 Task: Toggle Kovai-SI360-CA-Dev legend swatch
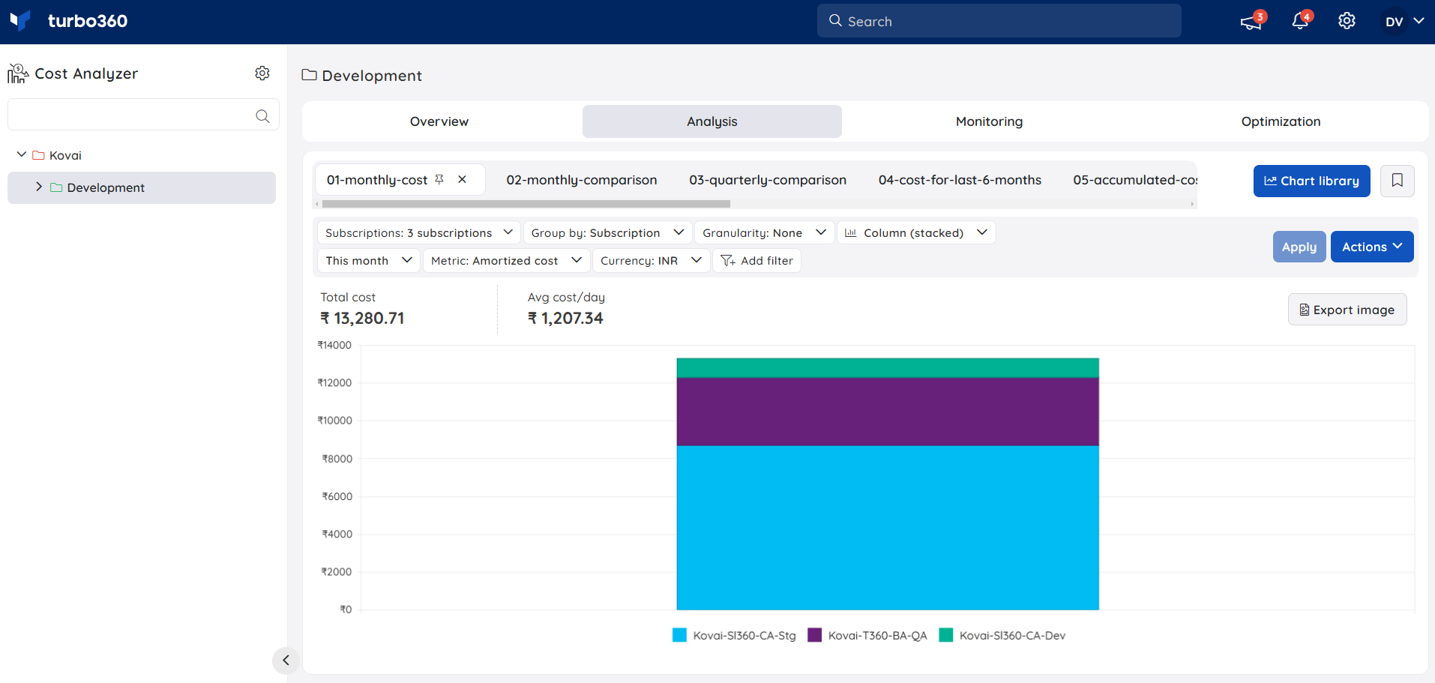[x=946, y=635]
